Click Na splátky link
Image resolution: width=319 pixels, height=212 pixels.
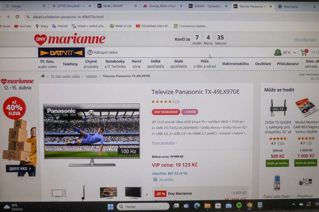click(166, 179)
